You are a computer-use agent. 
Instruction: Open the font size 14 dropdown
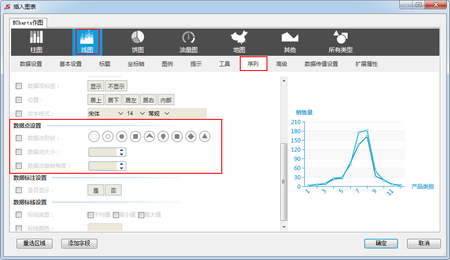tap(136, 113)
